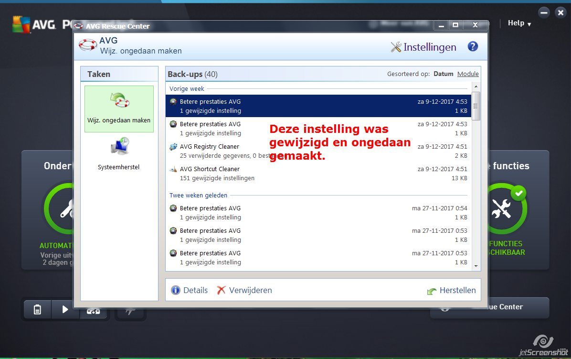Select the highlighted Betere prestaties AVG 4:53 backup
571x359 pixels.
point(318,106)
